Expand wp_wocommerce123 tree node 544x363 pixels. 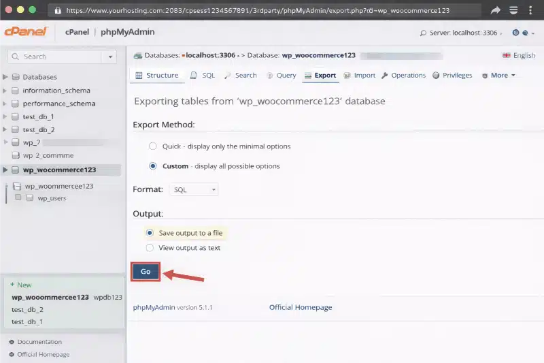pos(5,170)
